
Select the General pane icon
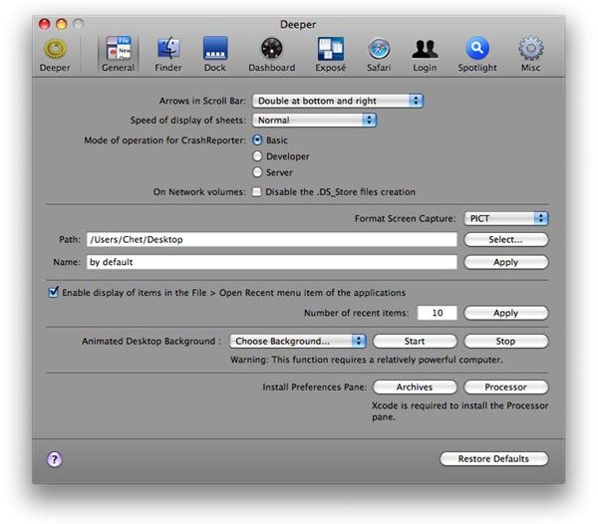coord(118,55)
